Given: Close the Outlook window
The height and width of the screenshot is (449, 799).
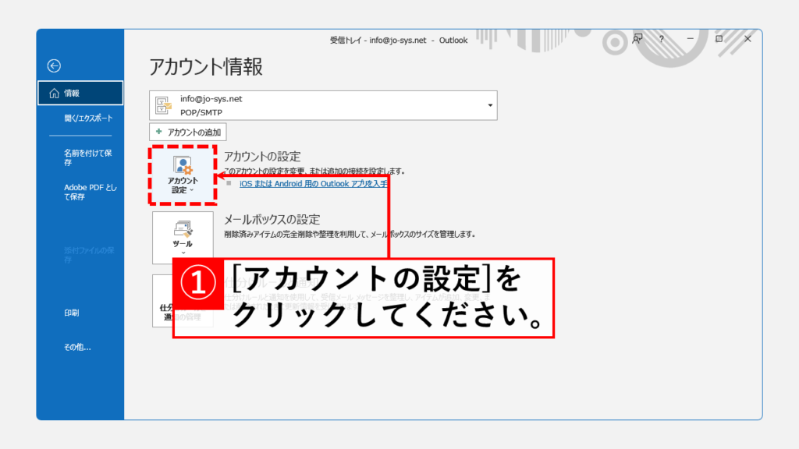Looking at the screenshot, I should point(747,39).
